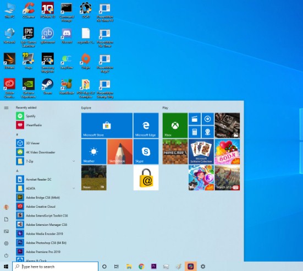Open Task View on the taskbar
Image resolution: width=303 pixels, height=271 pixels.
click(116, 267)
